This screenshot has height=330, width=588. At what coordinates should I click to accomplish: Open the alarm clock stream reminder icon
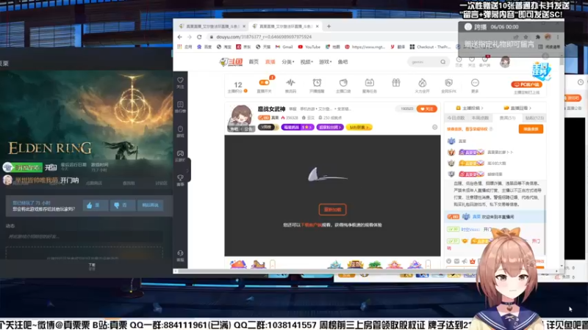(317, 83)
